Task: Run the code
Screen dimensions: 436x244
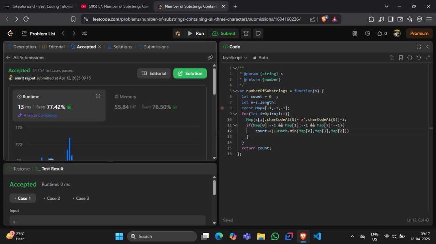Action: click(x=196, y=33)
